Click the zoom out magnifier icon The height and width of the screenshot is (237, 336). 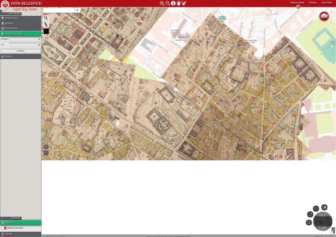168,3
